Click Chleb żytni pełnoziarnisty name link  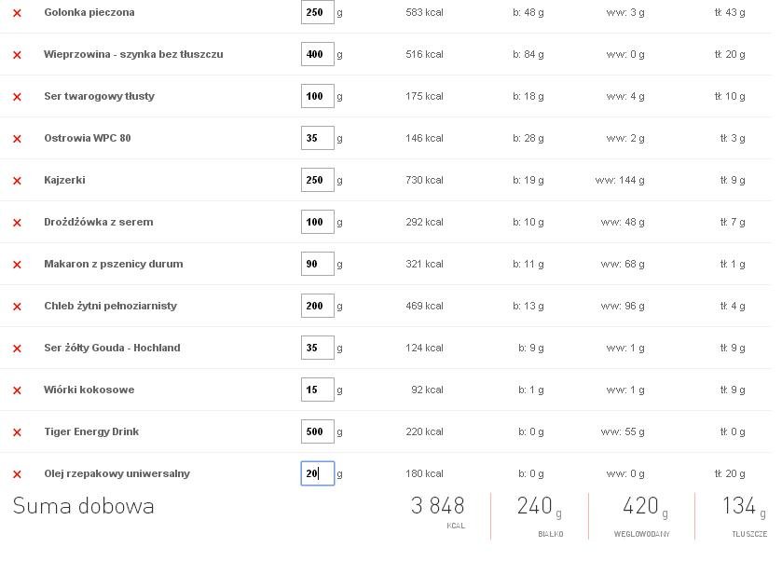110,306
